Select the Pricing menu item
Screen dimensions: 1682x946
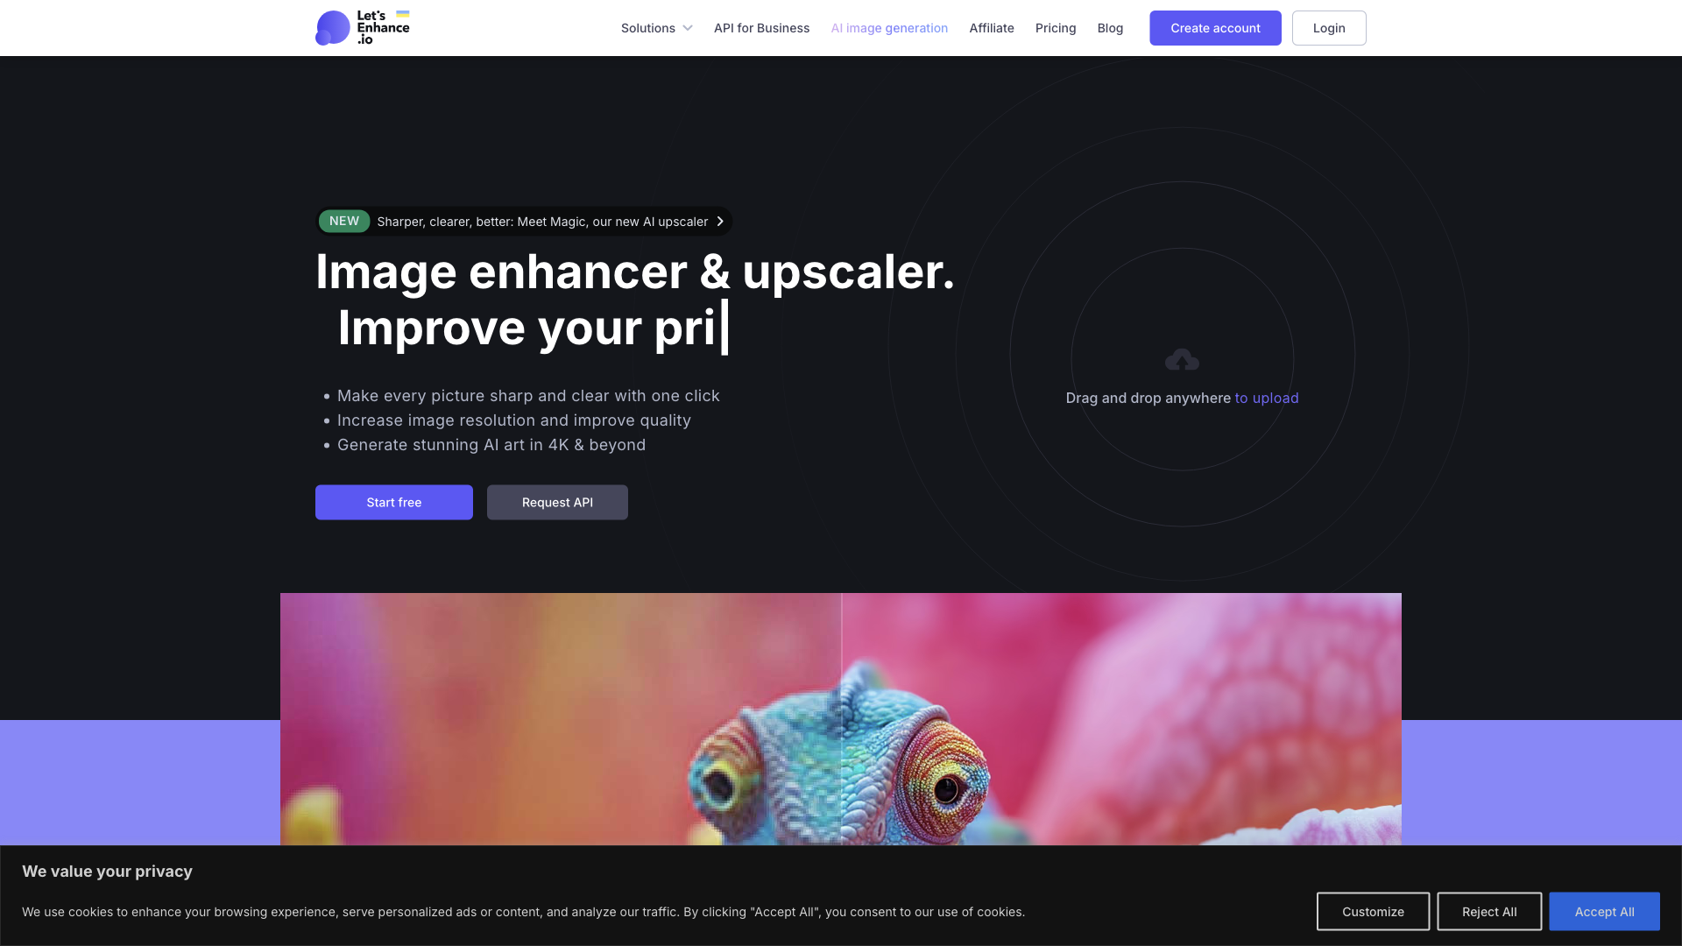tap(1056, 28)
